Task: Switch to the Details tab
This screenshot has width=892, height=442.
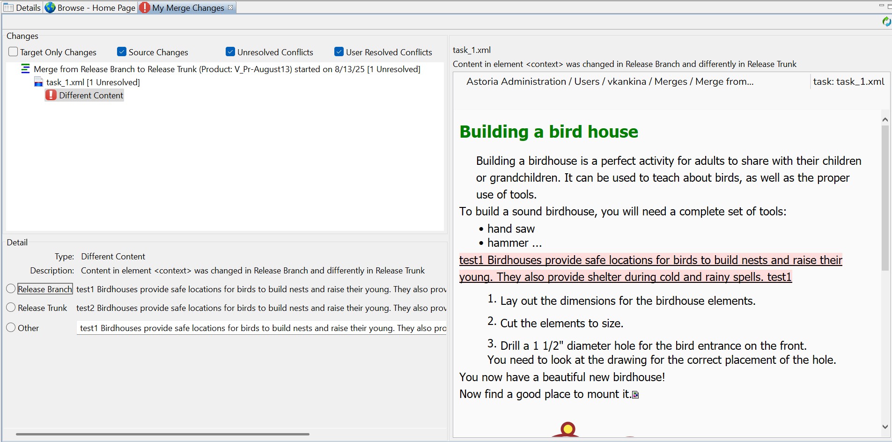Action: [22, 8]
